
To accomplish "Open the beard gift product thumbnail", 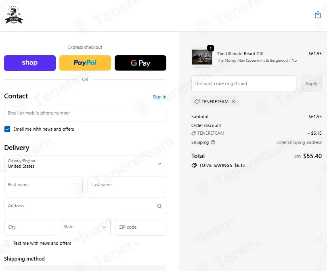I will 202,57.
